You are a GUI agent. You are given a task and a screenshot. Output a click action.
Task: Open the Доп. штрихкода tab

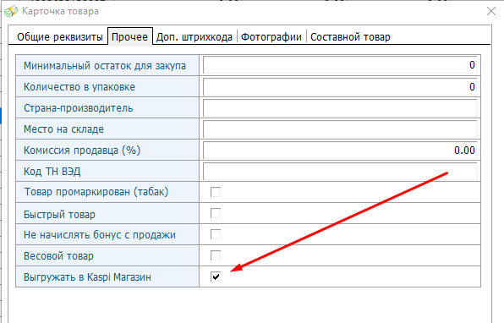194,37
